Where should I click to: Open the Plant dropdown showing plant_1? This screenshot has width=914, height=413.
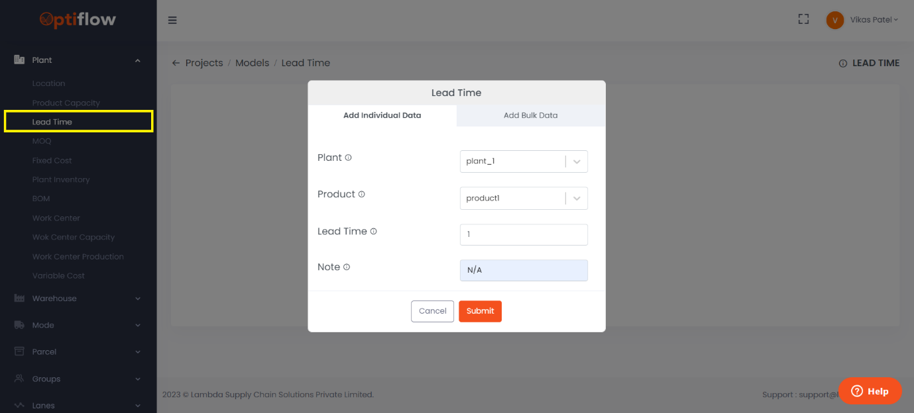click(523, 161)
